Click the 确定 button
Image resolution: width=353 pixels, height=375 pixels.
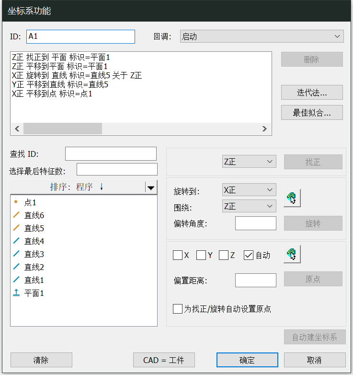coord(247,360)
